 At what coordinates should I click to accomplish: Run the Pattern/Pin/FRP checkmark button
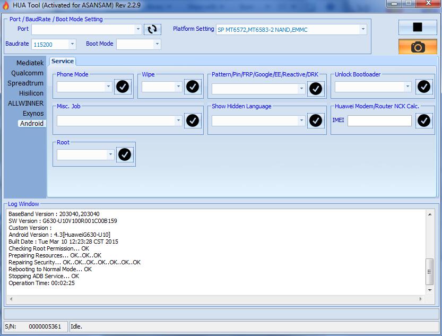(315, 89)
